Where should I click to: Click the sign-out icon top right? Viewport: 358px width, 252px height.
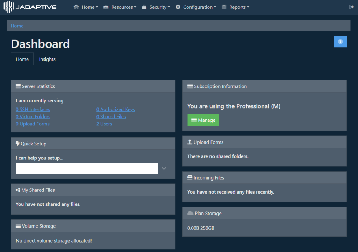[351, 7]
